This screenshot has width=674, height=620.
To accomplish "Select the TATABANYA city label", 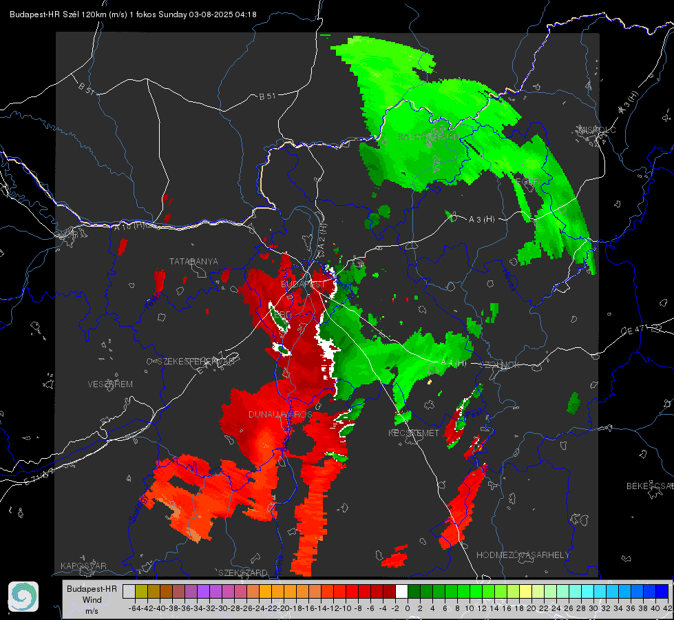I will click(x=193, y=262).
